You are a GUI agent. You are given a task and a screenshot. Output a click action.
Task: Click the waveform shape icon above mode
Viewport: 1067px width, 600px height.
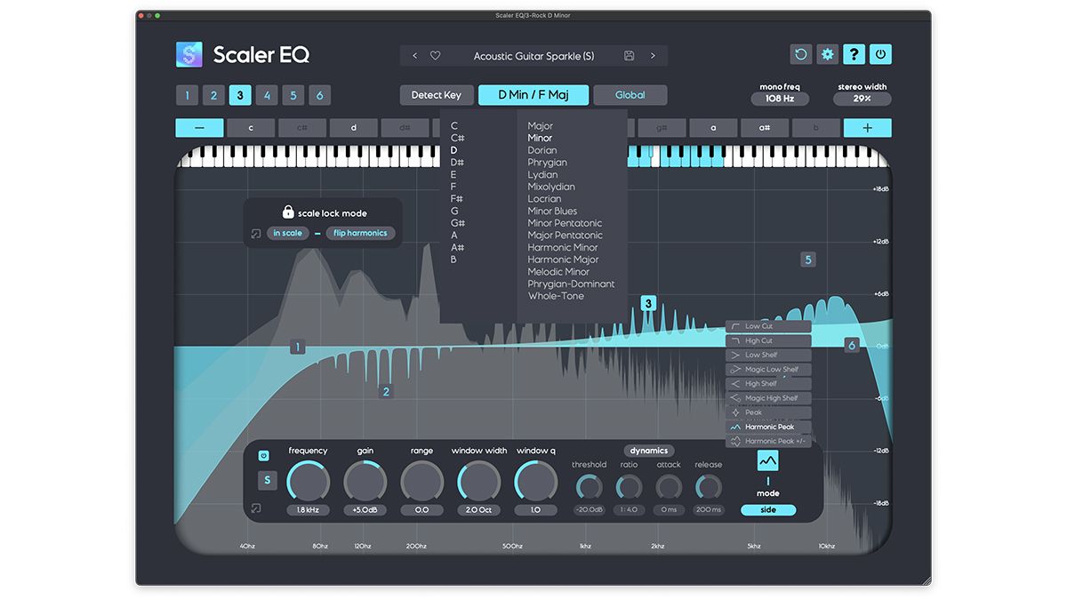click(x=767, y=460)
